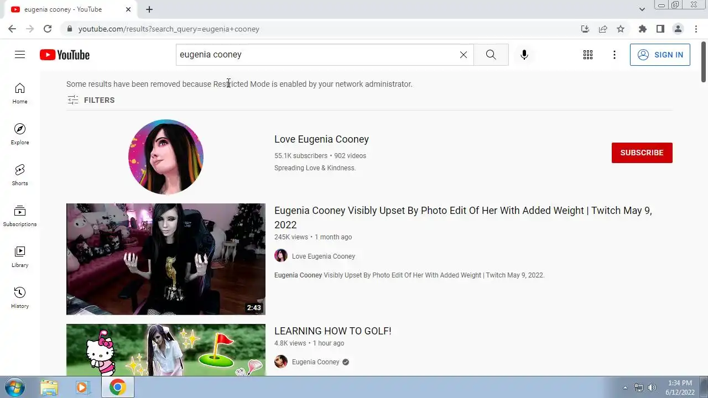The height and width of the screenshot is (398, 708).
Task: Share this page from address bar
Action: 603,29
